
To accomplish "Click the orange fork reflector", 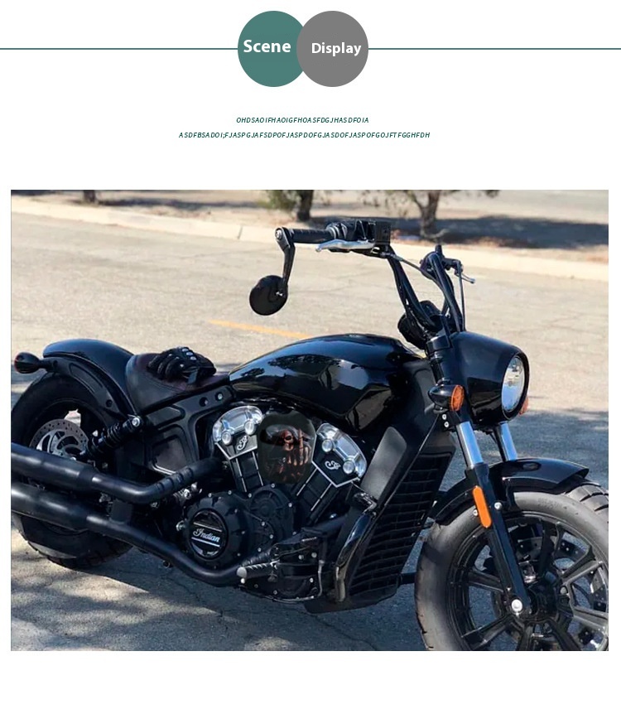I will point(482,507).
